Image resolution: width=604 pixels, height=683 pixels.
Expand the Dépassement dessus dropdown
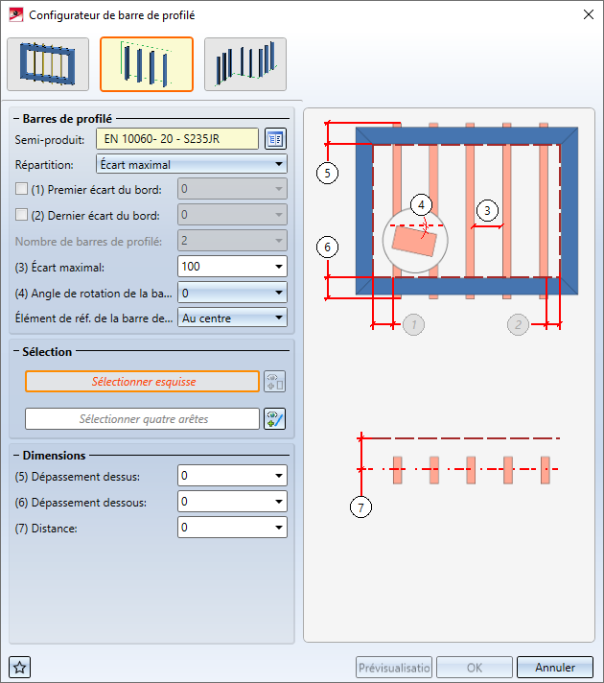pos(279,476)
